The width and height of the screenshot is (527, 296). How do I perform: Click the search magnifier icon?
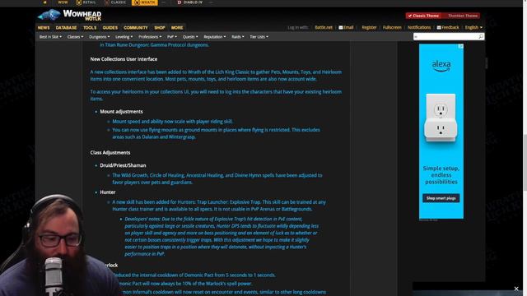tap(481, 36)
